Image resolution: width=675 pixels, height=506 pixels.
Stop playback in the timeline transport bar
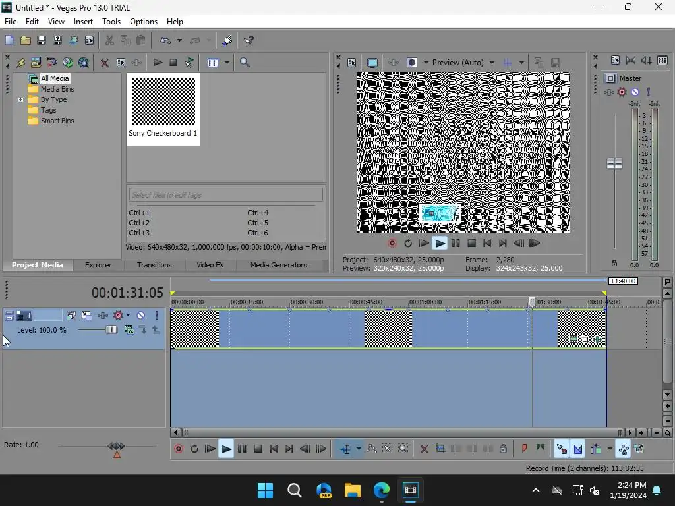click(258, 449)
